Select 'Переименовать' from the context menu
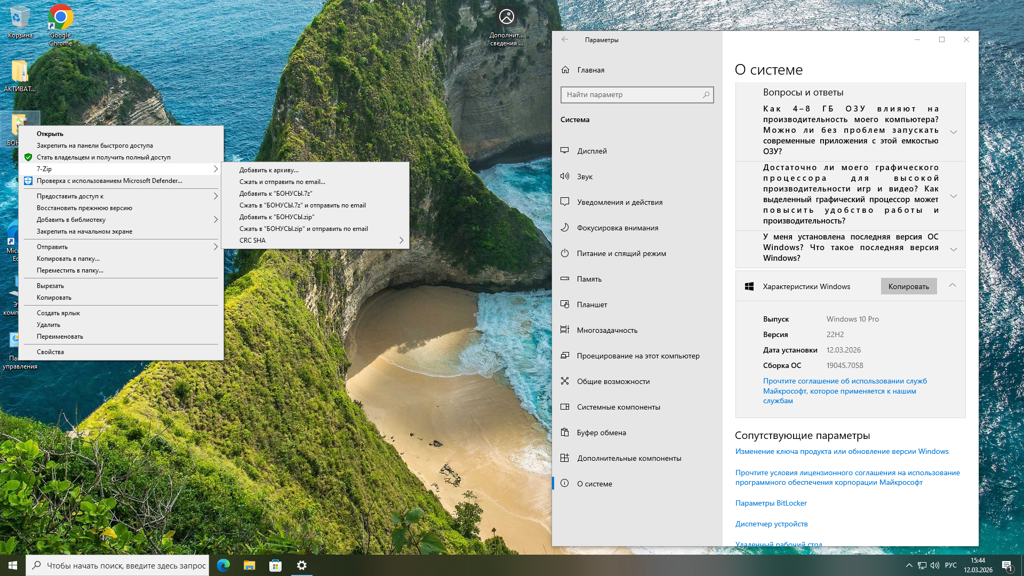The width and height of the screenshot is (1024, 576). coord(60,337)
